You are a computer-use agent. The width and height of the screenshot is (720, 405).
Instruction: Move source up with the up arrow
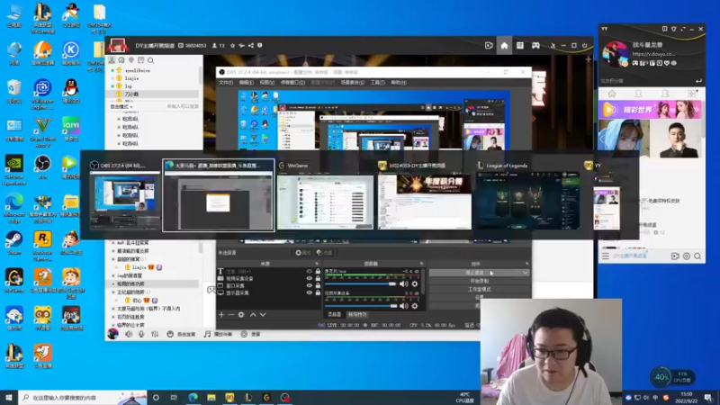253,314
